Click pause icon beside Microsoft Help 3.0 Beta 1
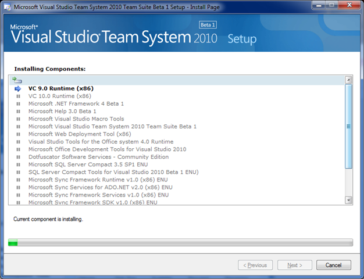 18,112
